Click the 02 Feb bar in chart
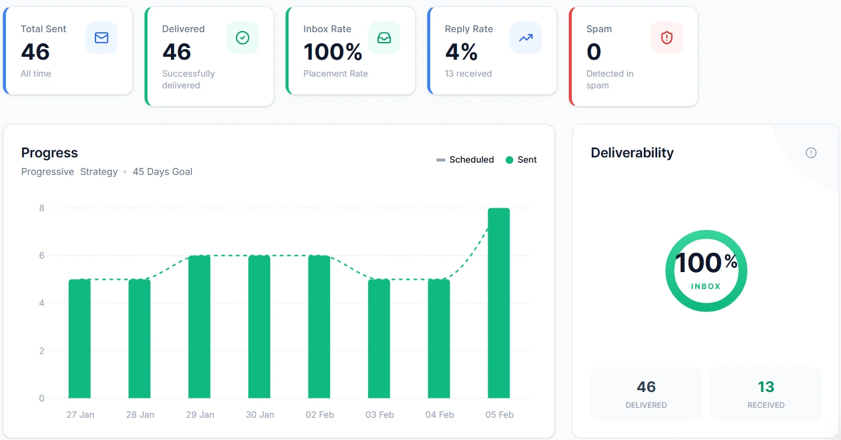 319,327
